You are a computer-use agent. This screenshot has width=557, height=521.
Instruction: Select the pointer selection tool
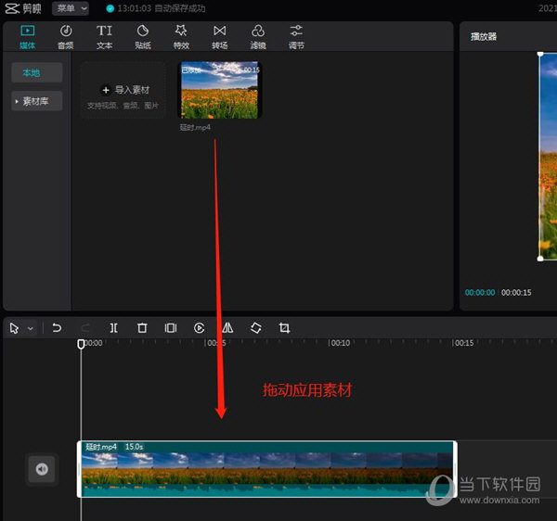(14, 328)
